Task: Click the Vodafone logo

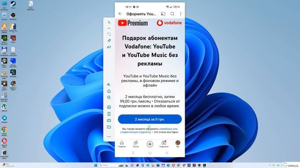Action: 169,23
